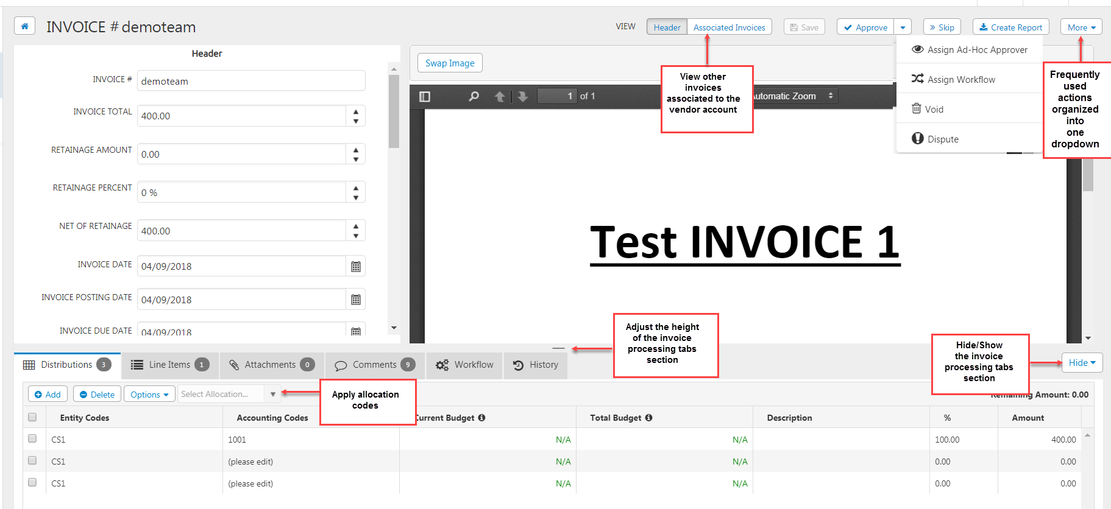The image size is (1111, 509).
Task: Expand the Approve dropdown arrow
Action: click(903, 27)
